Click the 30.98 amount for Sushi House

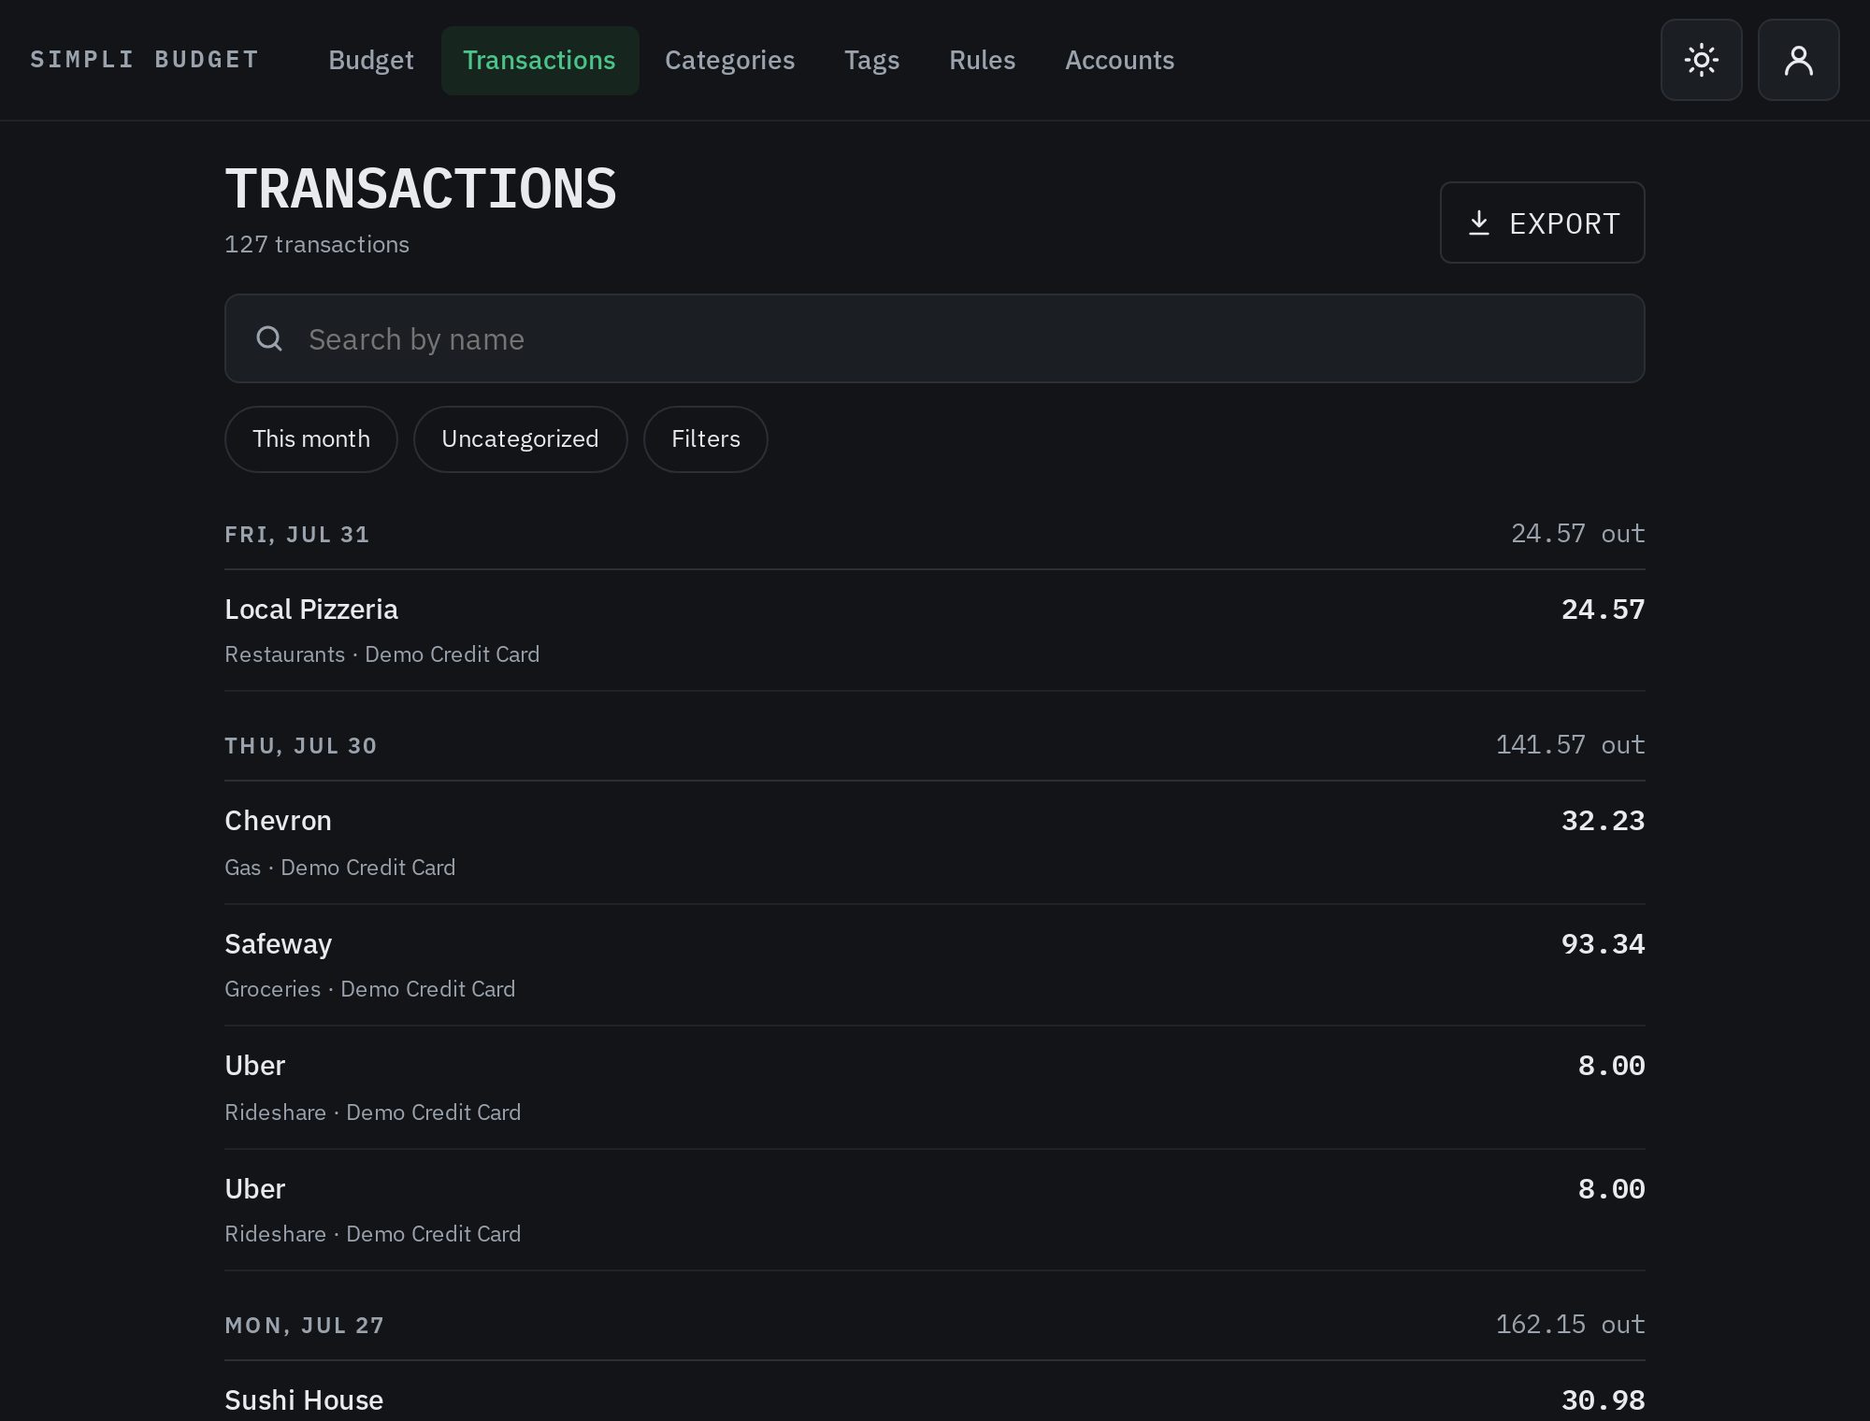click(x=1603, y=1400)
